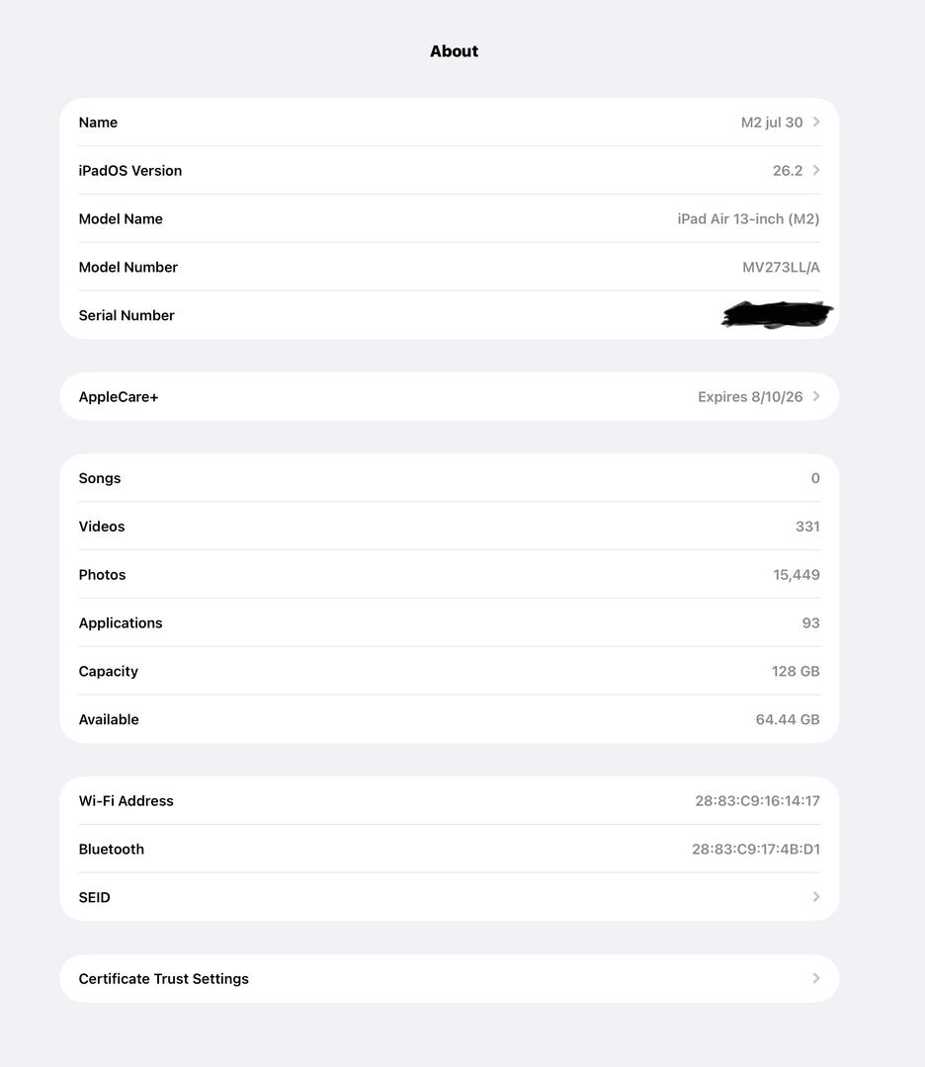Expand the iPadOS Version chevron
This screenshot has width=925, height=1067.
[816, 171]
